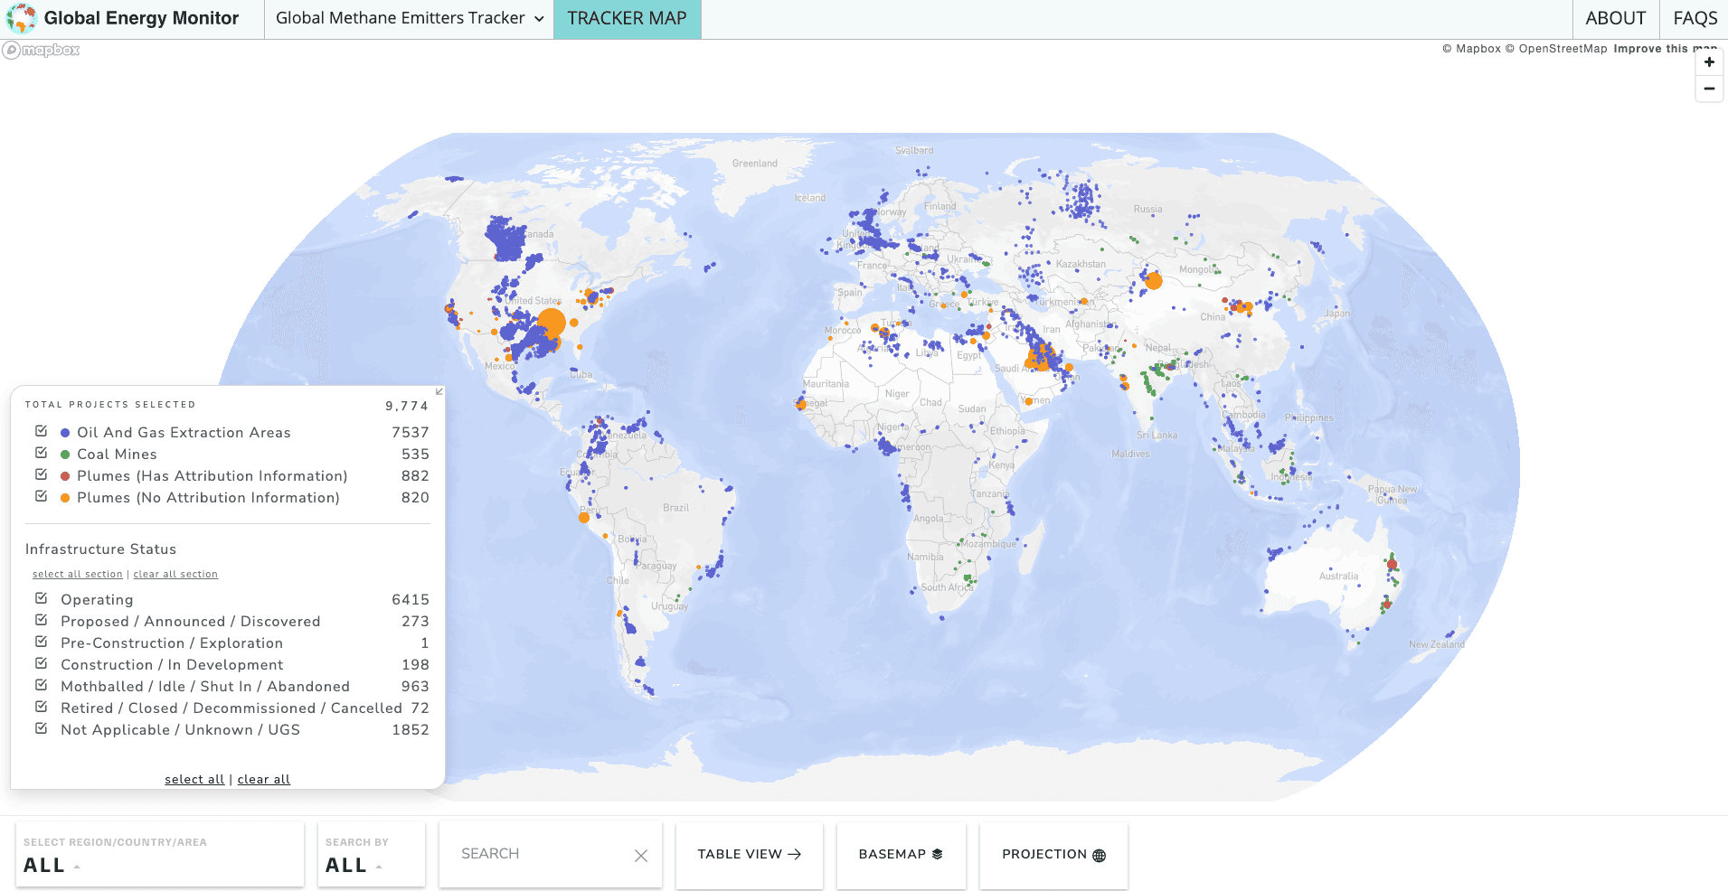This screenshot has width=1728, height=891.
Task: Open the Basemap layers selector
Action: (901, 855)
